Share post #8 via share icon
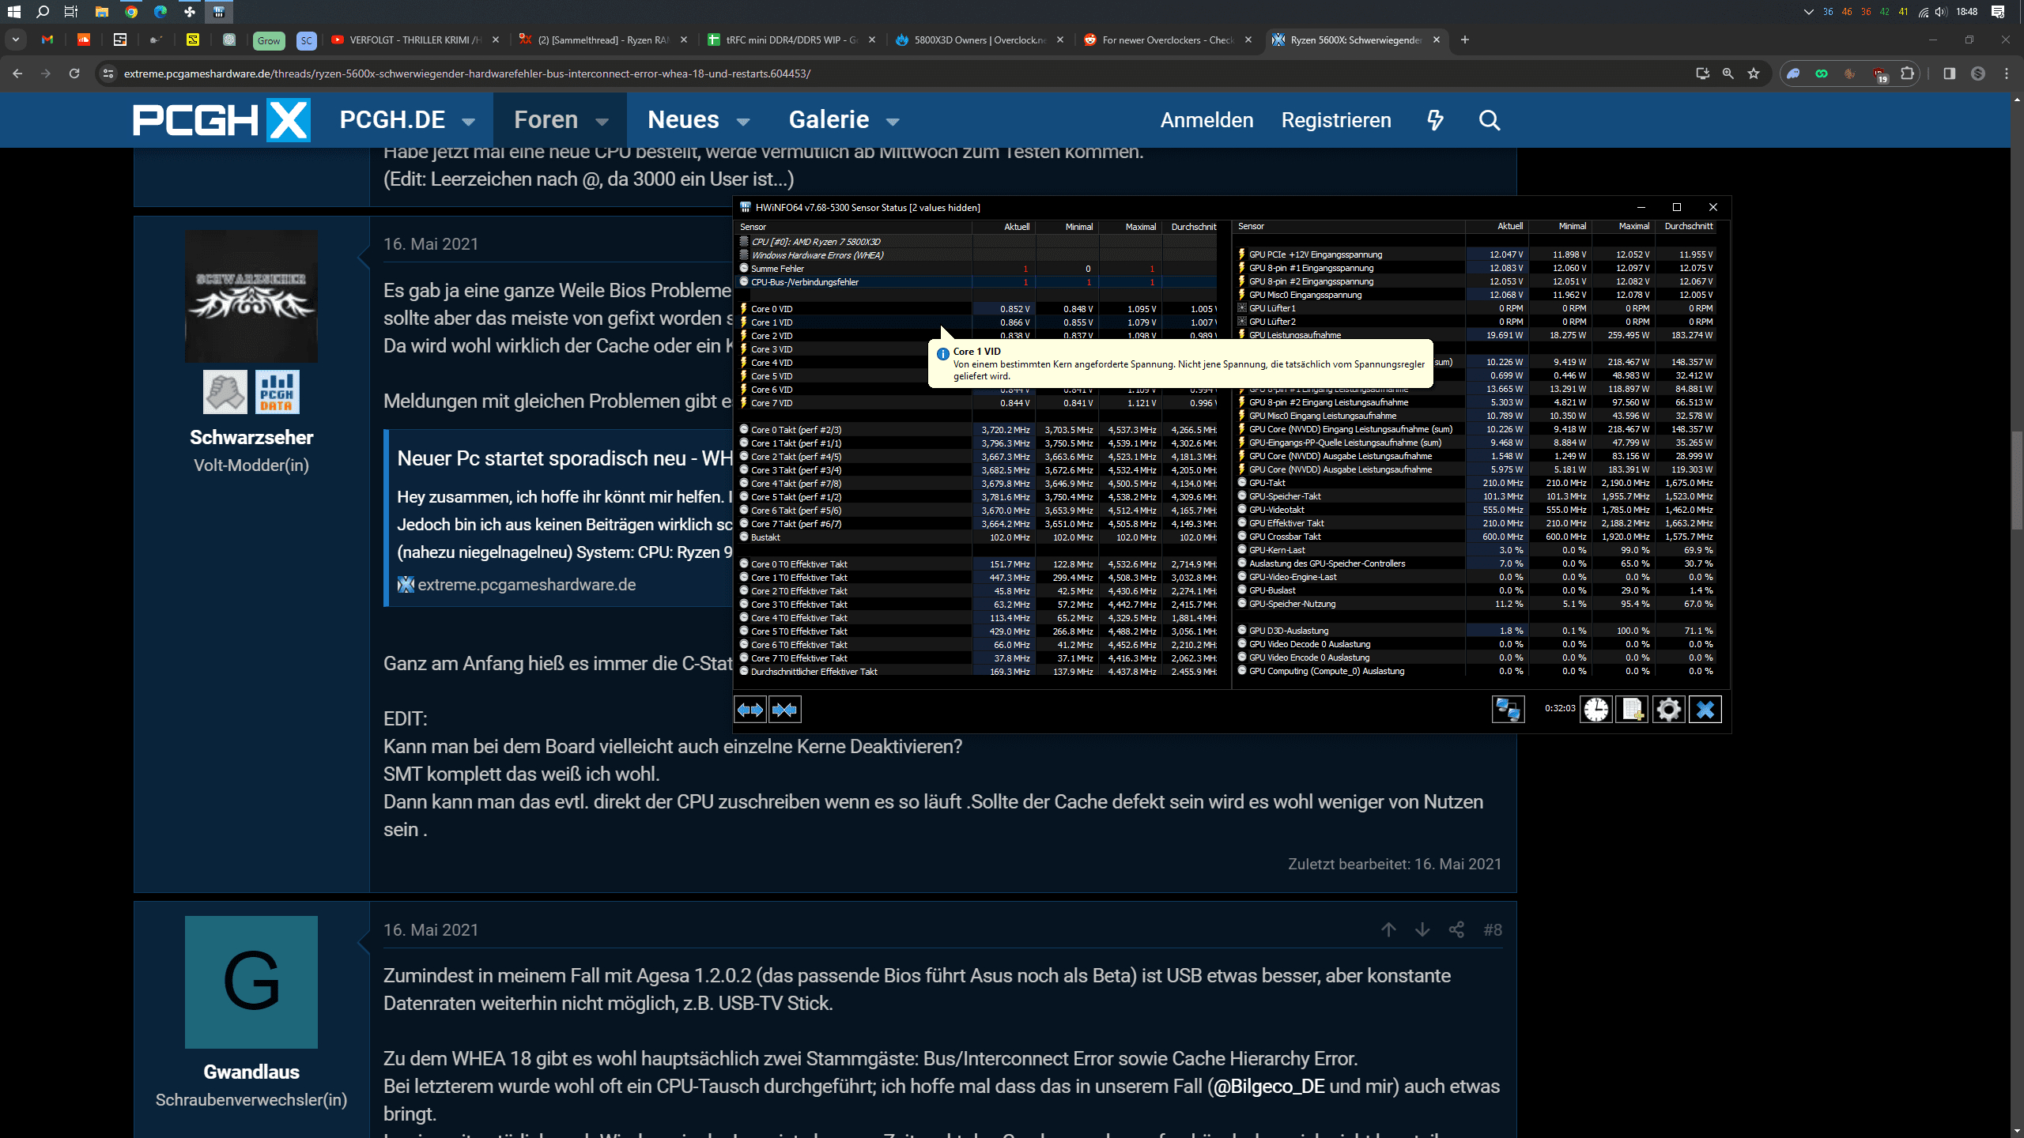This screenshot has width=2024, height=1138. pos(1456,929)
